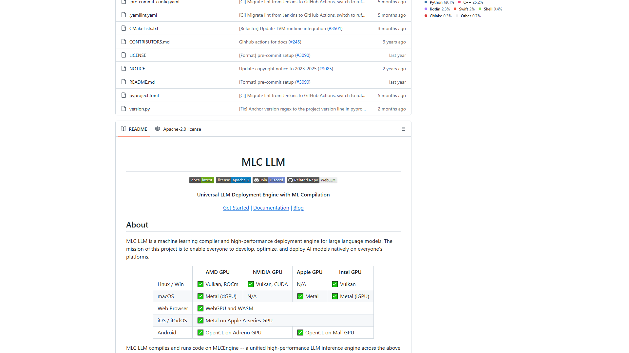Open the CMakeLists.txt file
This screenshot has width=629, height=353.
point(144,28)
